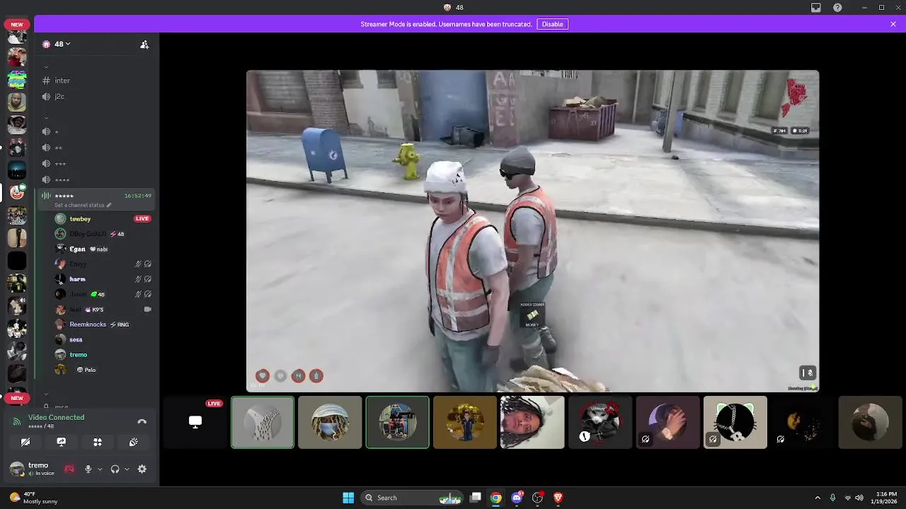The image size is (906, 509).
Task: Select the black cat avatar participant tile
Action: click(600, 422)
